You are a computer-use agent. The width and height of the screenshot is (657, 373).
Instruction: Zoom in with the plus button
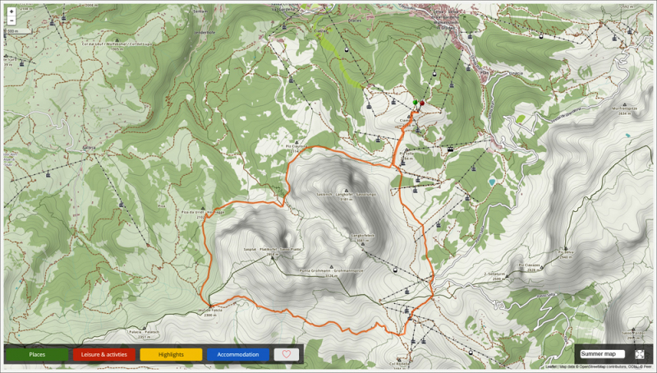point(11,12)
